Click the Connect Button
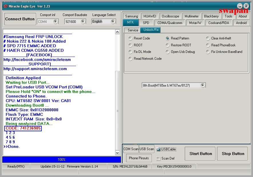253x177 pixels. pyautogui.click(x=20, y=19)
